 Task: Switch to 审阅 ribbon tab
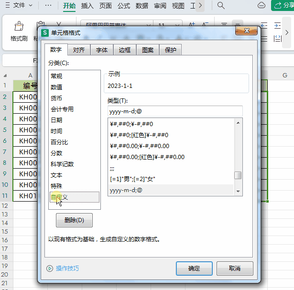click(x=160, y=6)
